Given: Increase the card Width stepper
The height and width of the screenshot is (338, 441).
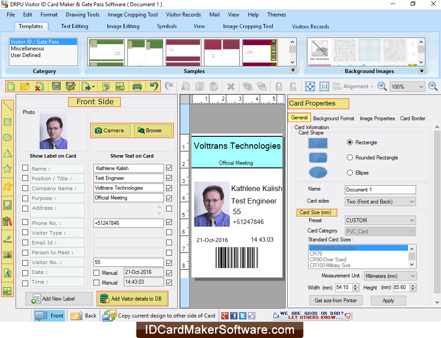Looking at the screenshot, I should 355,285.
